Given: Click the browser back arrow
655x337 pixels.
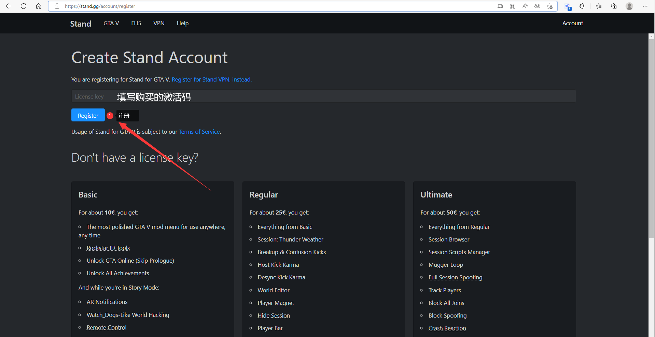Looking at the screenshot, I should coord(9,6).
